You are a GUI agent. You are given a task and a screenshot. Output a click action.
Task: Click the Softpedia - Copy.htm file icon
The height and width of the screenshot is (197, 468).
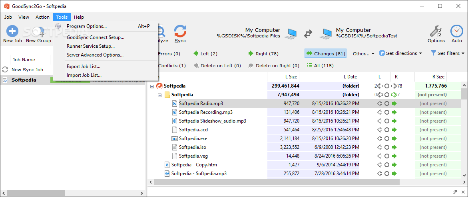(167, 165)
